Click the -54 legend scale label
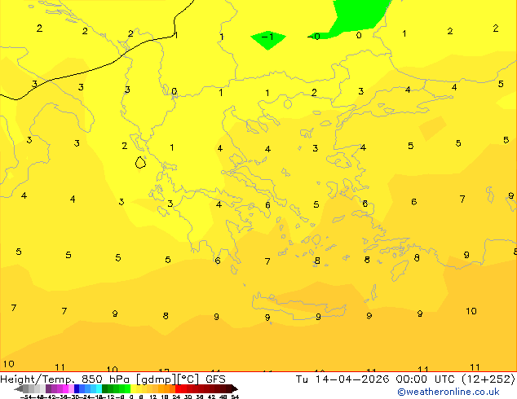Image resolution: width=517 pixels, height=399 pixels. click(26, 397)
